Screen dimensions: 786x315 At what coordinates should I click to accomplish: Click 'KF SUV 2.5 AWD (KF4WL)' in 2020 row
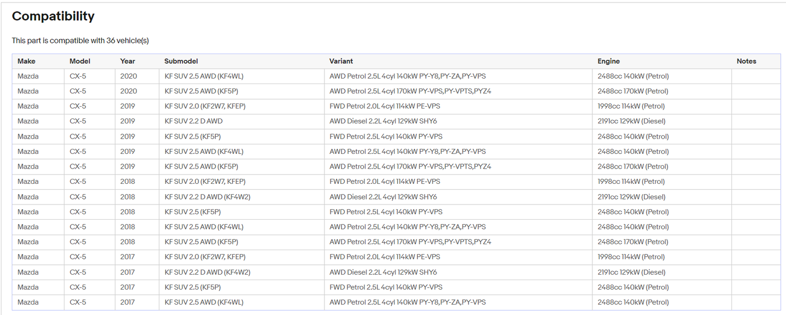[x=204, y=76]
